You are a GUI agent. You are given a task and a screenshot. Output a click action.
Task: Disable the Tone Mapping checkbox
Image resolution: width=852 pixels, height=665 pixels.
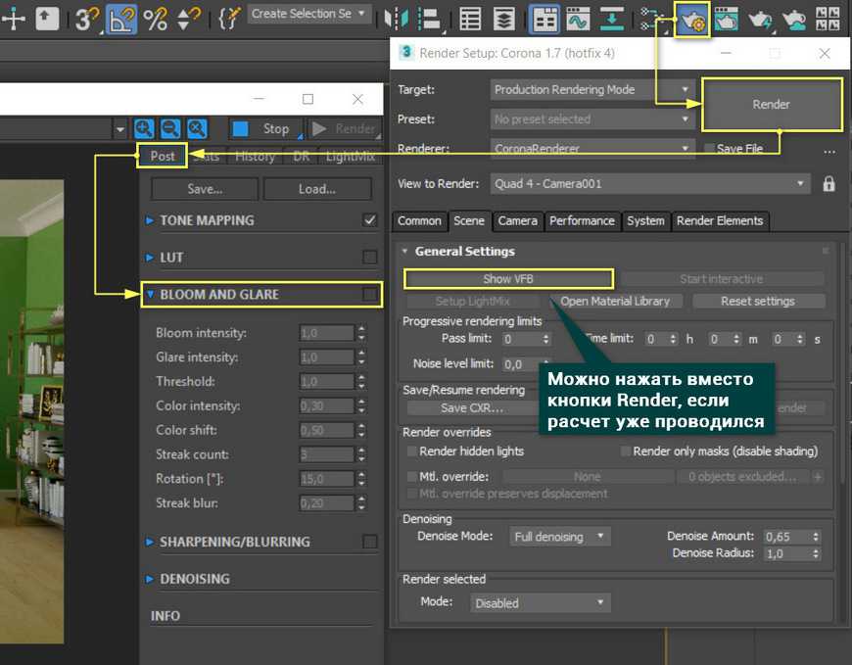point(369,220)
